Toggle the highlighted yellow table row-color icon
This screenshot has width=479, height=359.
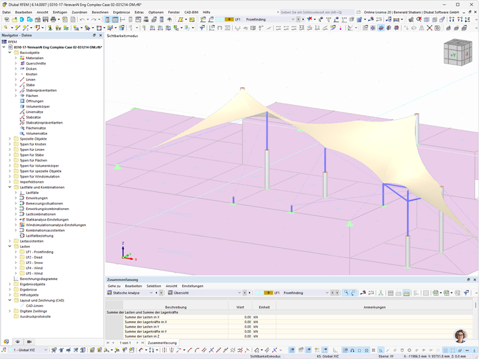406,293
